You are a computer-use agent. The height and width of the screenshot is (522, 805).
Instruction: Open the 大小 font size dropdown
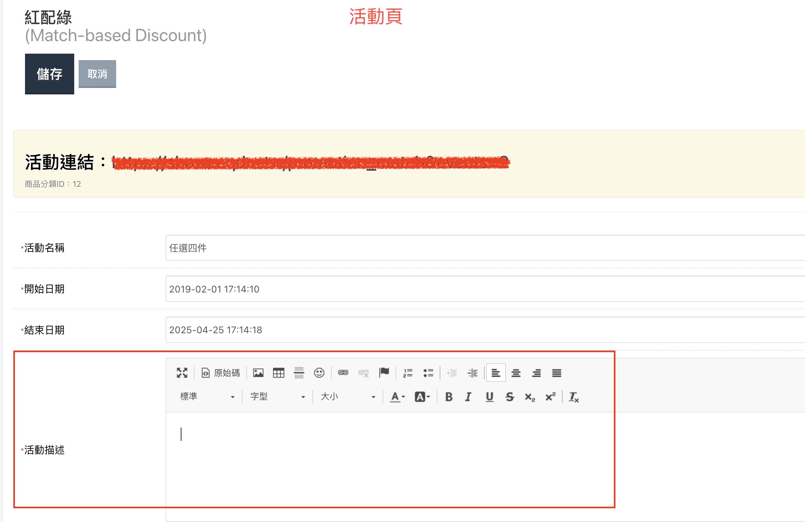[348, 397]
